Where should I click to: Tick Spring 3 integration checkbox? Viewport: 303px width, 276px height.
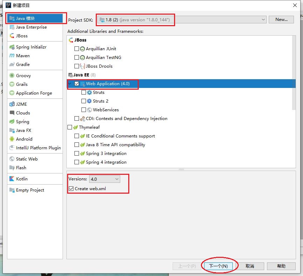[x=77, y=153]
